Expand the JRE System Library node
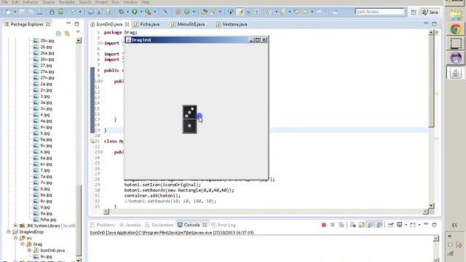The image size is (466, 262). coord(15,226)
